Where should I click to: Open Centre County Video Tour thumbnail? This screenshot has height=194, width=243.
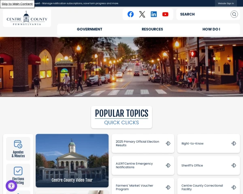coord(72,160)
